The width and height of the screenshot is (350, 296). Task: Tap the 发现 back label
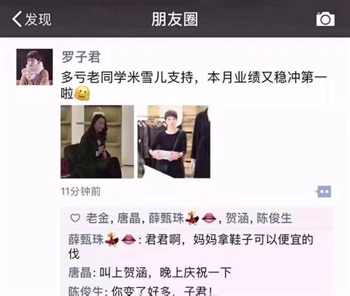click(38, 19)
